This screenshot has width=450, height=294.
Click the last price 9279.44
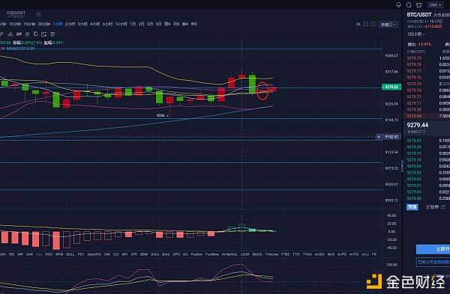click(x=417, y=125)
